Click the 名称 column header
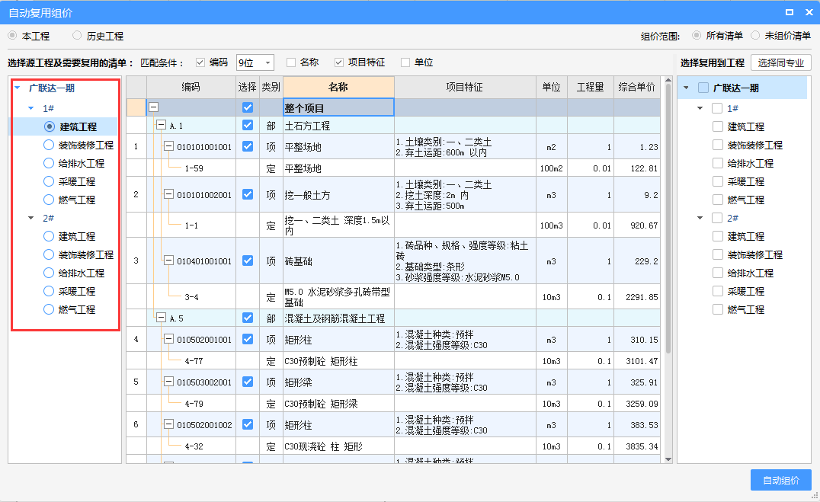This screenshot has width=820, height=502. pyautogui.click(x=338, y=88)
